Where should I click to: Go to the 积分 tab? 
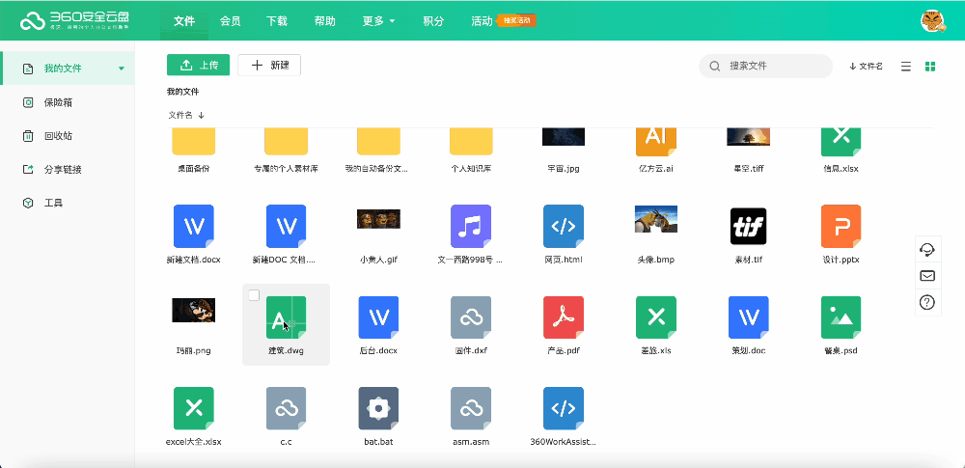[433, 21]
